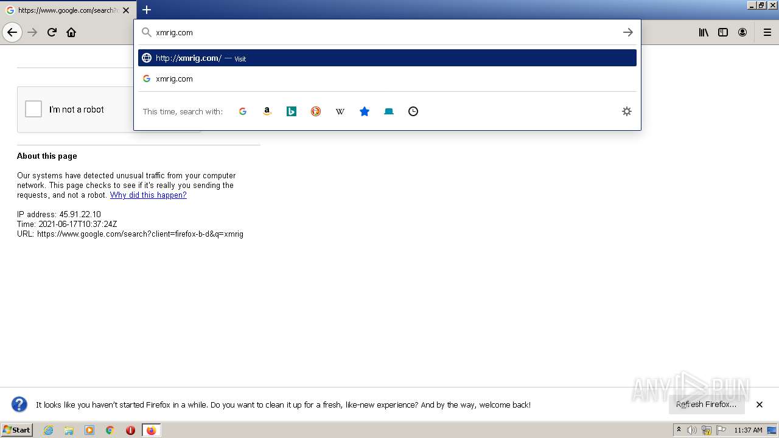This screenshot has height=438, width=779.
Task: Launch Chrome from taskbar
Action: [x=110, y=430]
